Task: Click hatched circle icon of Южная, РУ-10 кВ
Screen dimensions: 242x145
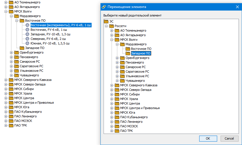Action: click(x=27, y=43)
